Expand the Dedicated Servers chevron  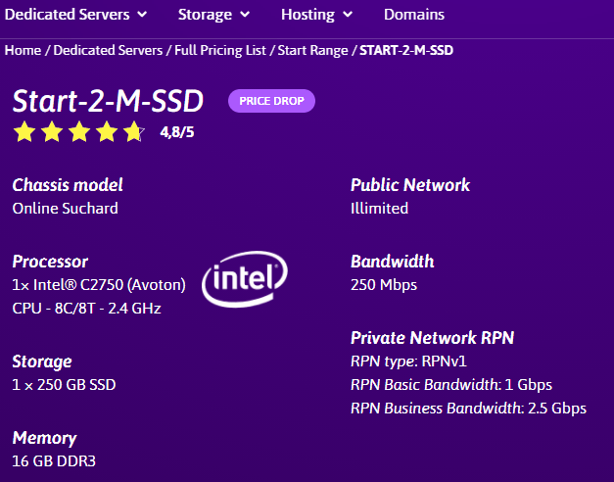pos(142,15)
